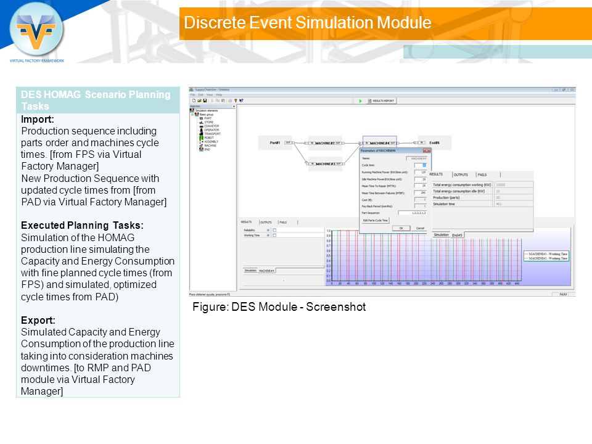Image resolution: width=592 pixels, height=444 pixels.
Task: Open the MACHINE#4 bottom tab
Action: point(266,271)
